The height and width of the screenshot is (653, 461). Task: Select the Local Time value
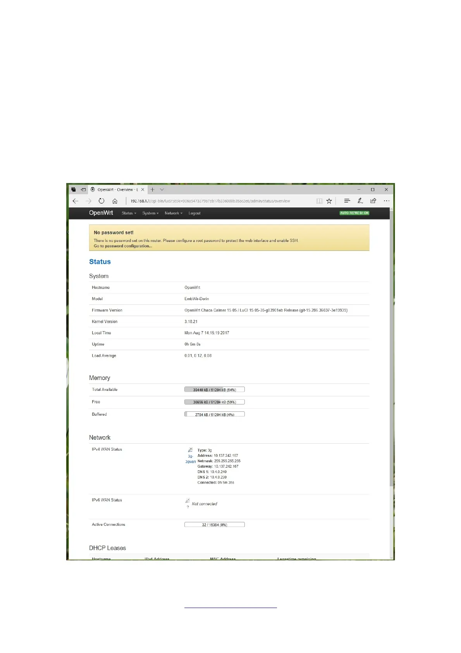[x=207, y=333]
